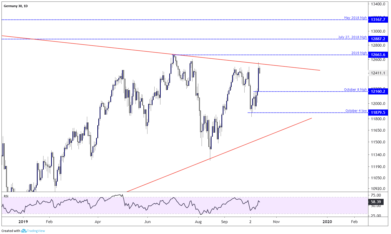This screenshot has width=391, height=234.
Task: Click the 11650.0 price axis label
Action: coord(378,130)
